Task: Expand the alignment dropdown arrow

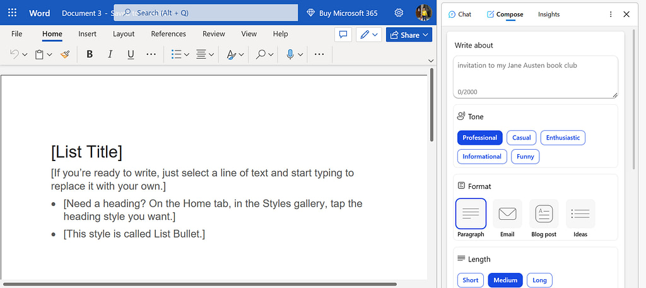Action: (x=211, y=54)
